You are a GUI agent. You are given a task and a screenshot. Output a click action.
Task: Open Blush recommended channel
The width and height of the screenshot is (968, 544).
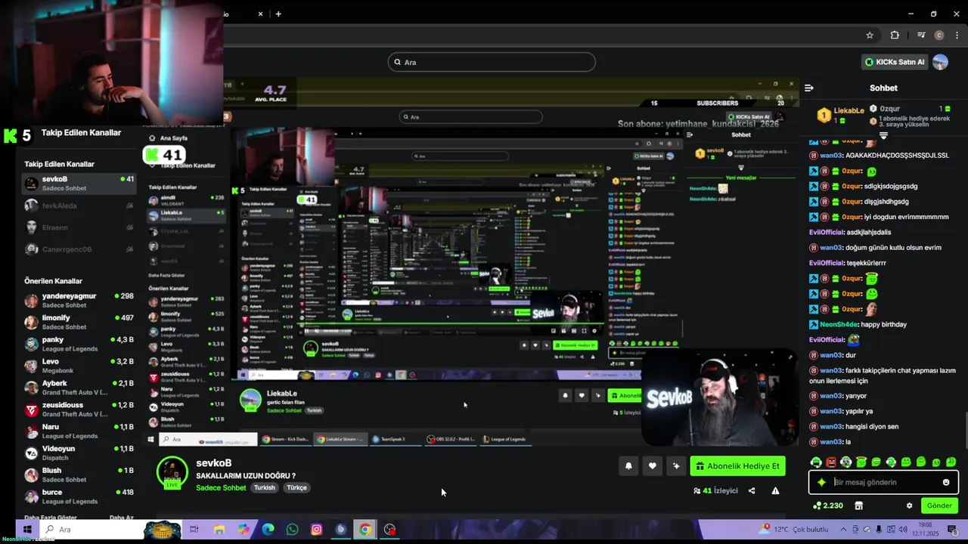click(x=79, y=475)
